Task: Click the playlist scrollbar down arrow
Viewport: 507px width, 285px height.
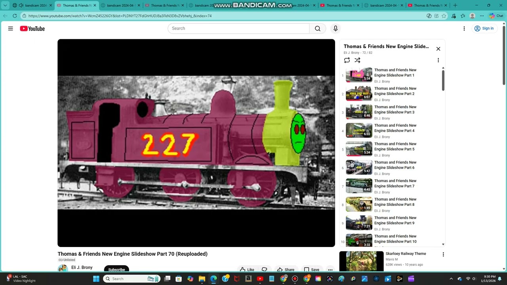Action: 443,245
